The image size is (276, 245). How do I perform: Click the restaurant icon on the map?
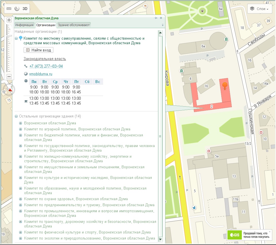146,6
